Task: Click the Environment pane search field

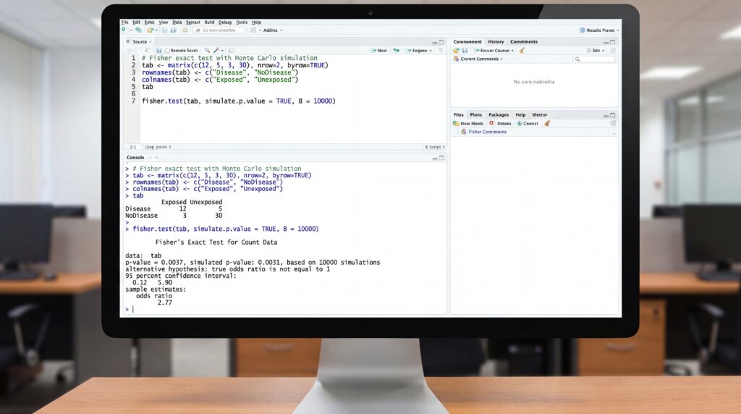Action: pyautogui.click(x=594, y=59)
